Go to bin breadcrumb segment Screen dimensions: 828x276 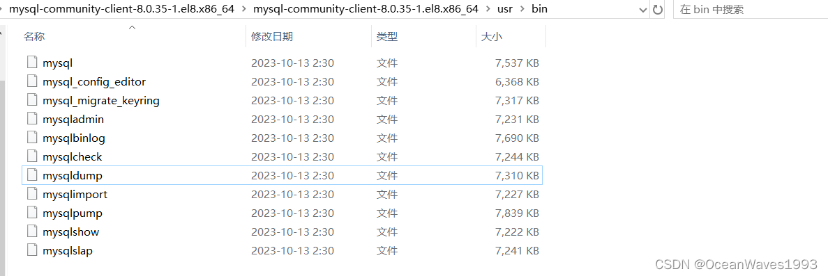[539, 10]
